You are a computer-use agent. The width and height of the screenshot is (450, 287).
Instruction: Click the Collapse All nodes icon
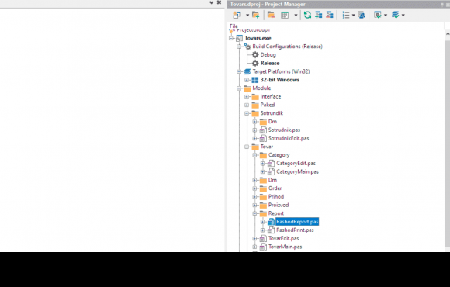pyautogui.click(x=330, y=15)
